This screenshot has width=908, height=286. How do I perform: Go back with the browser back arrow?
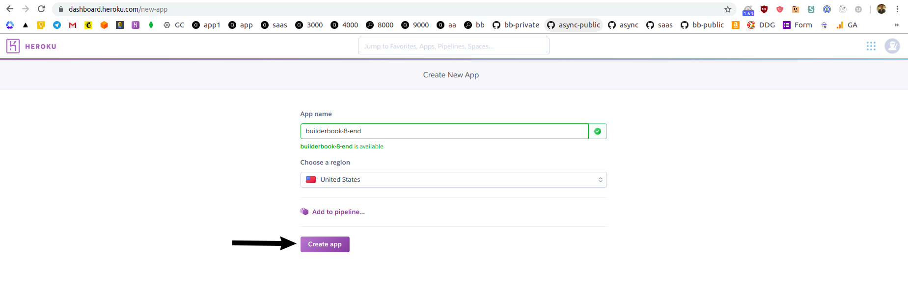[x=10, y=9]
